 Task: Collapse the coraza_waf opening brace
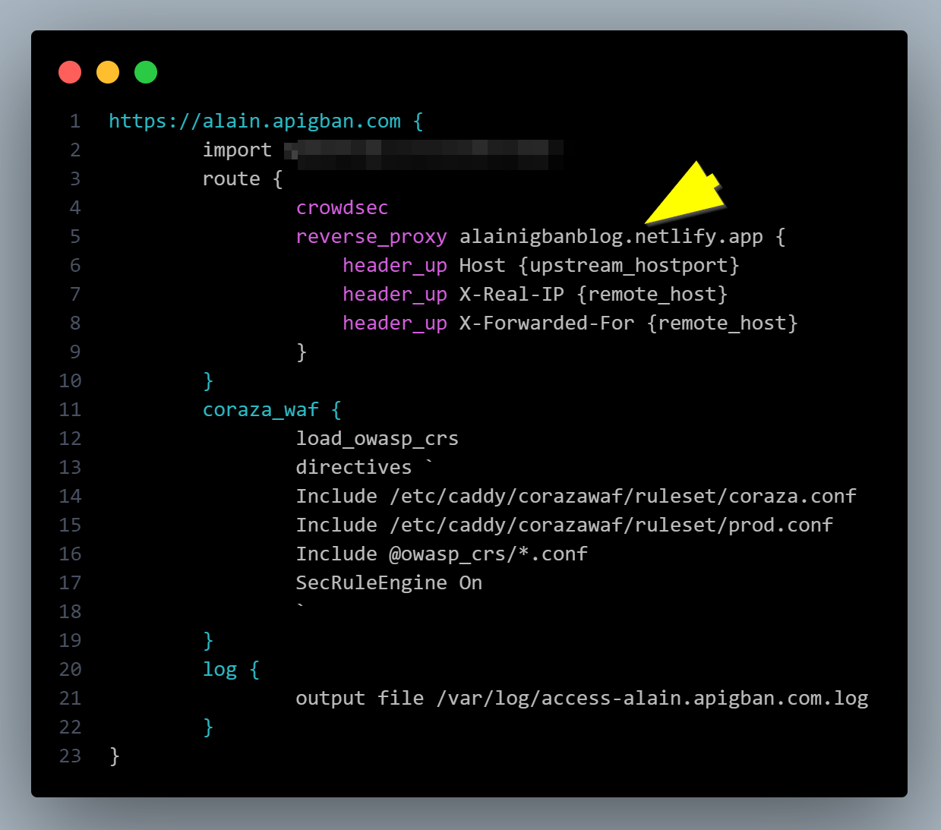pyautogui.click(x=336, y=409)
